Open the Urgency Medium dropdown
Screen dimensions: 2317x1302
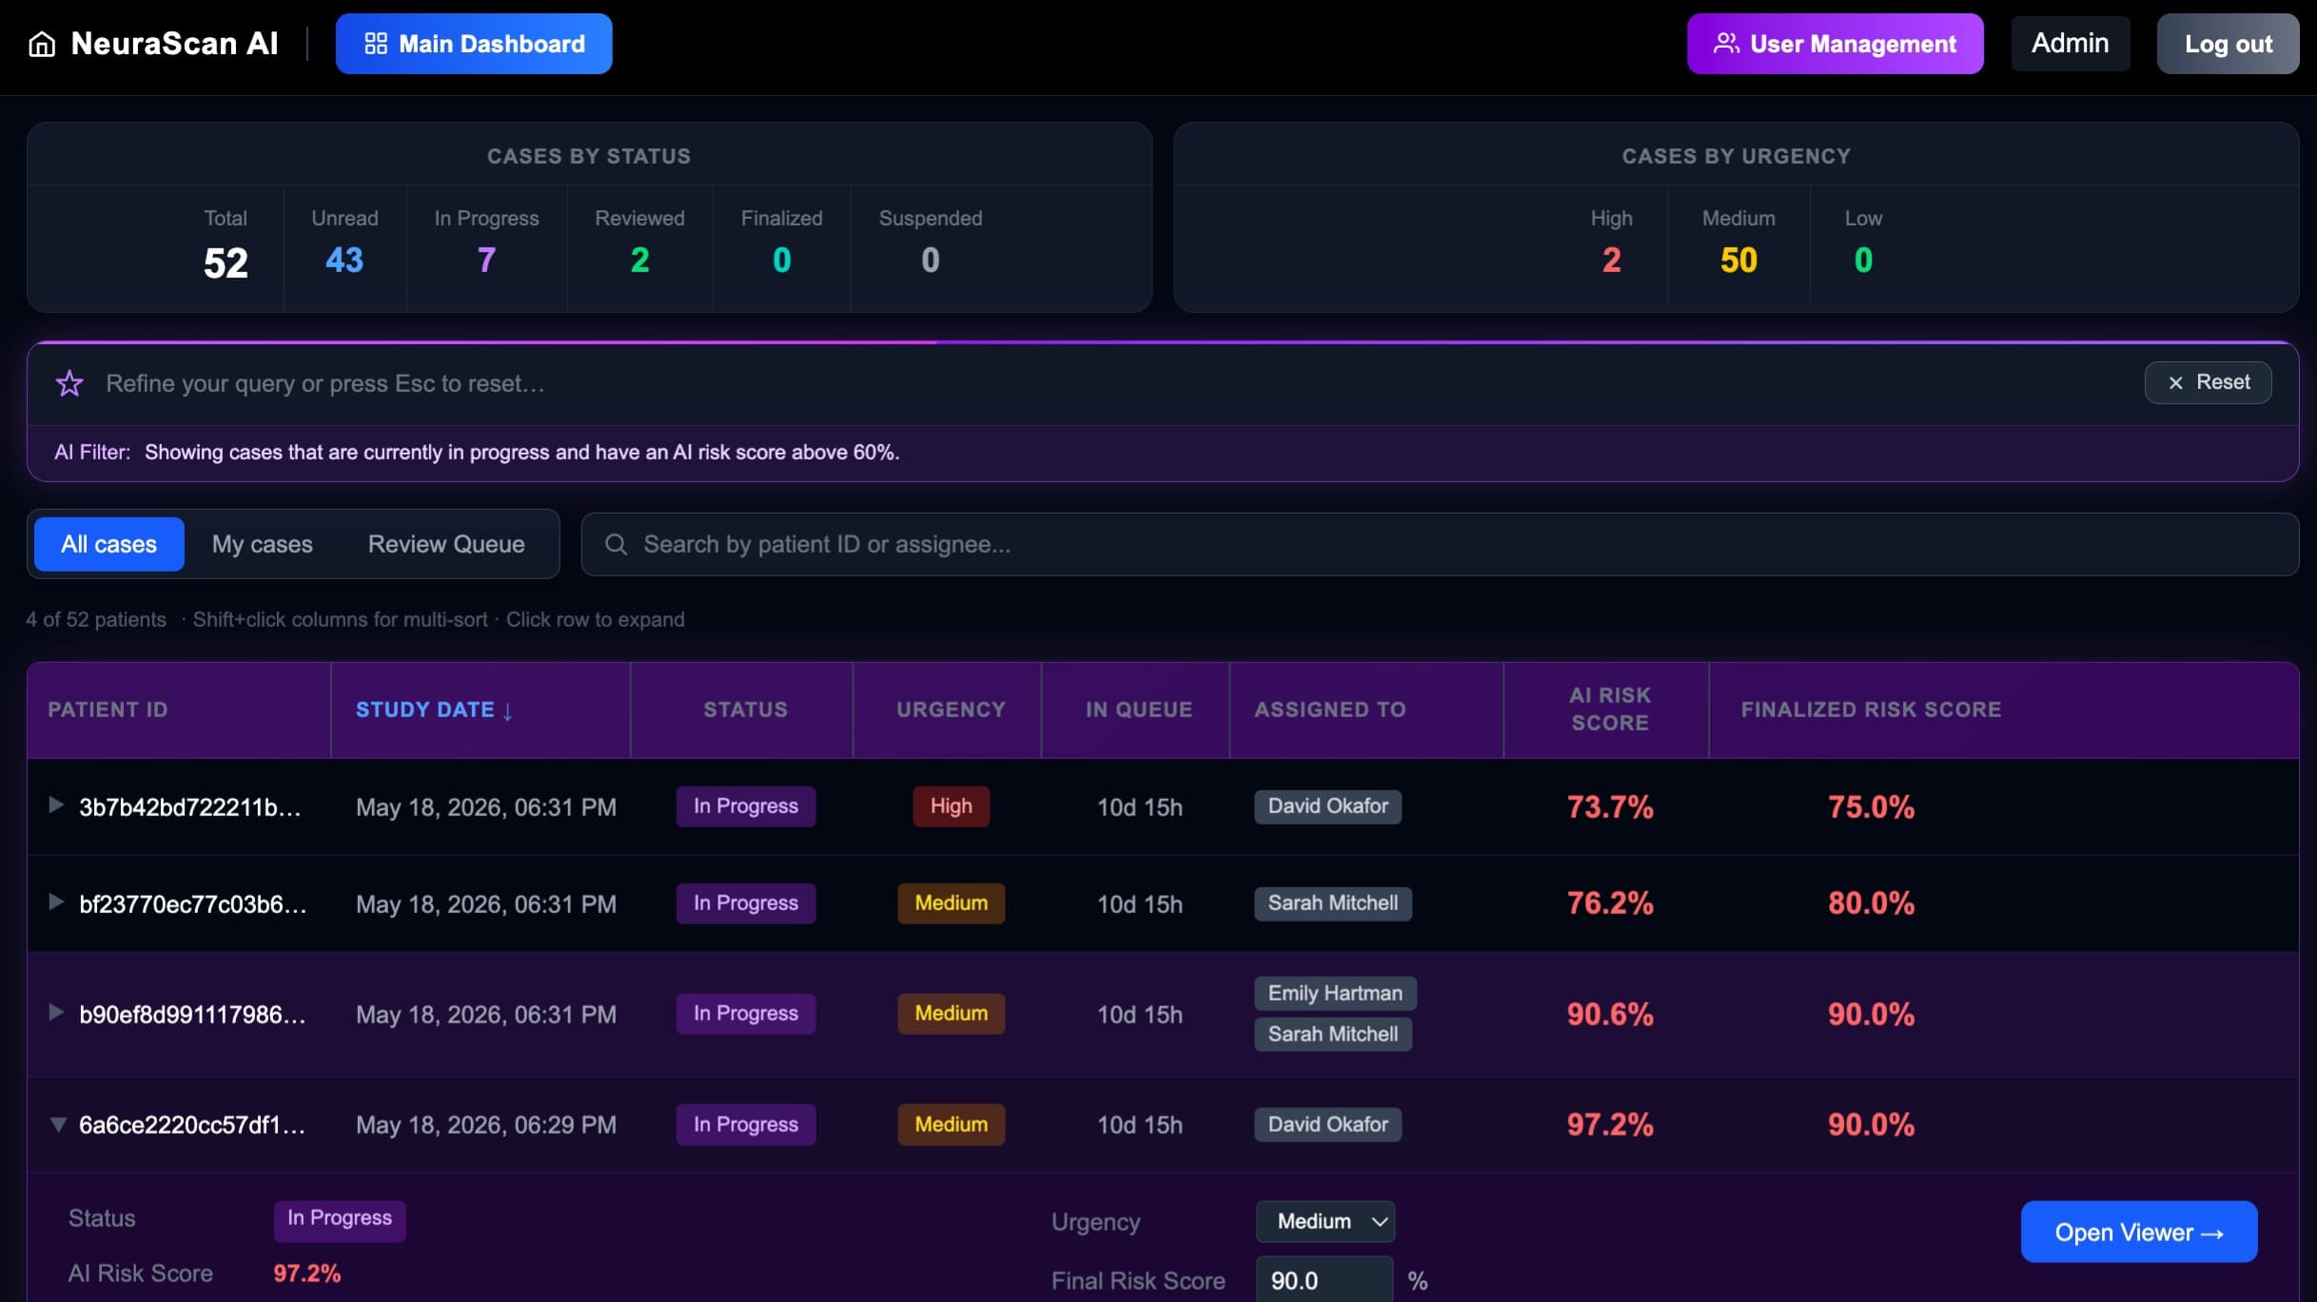[x=1325, y=1221]
